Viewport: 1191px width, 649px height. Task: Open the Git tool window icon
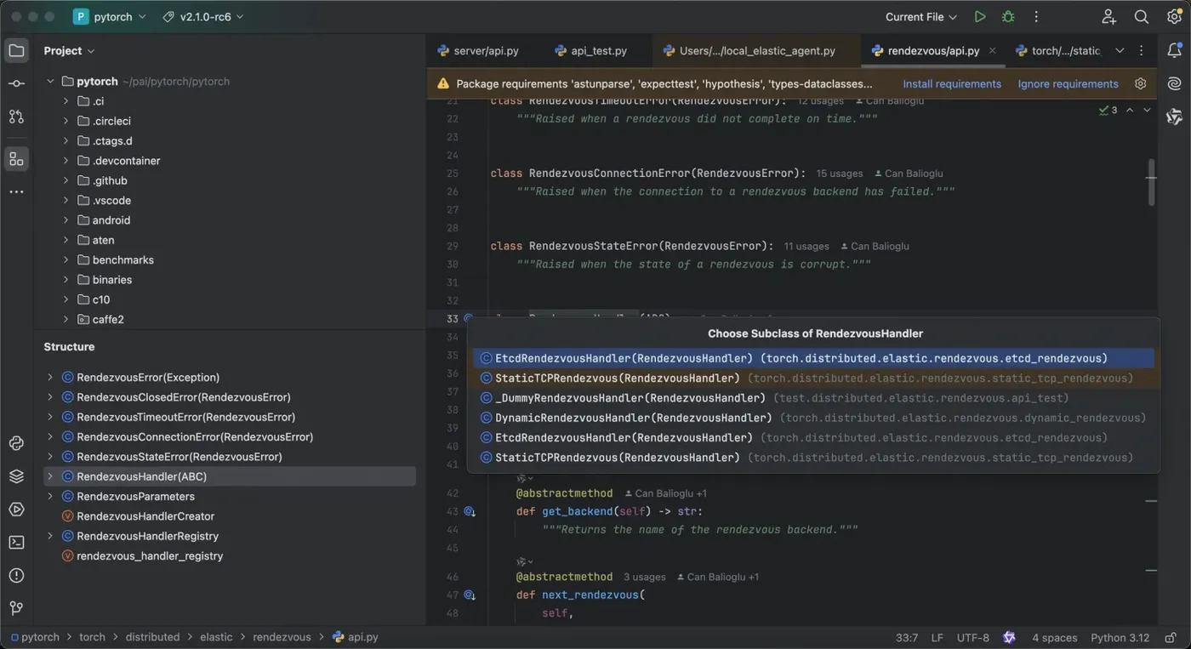(x=16, y=608)
